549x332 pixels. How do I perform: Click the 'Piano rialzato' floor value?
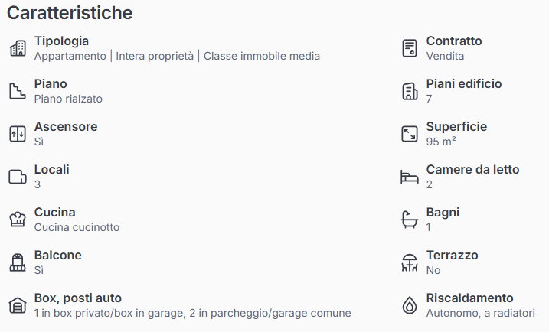point(68,99)
